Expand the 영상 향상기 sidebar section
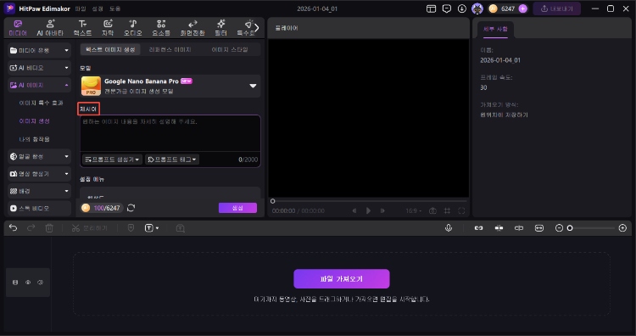Screen dimensions: 636x336 click(39, 174)
